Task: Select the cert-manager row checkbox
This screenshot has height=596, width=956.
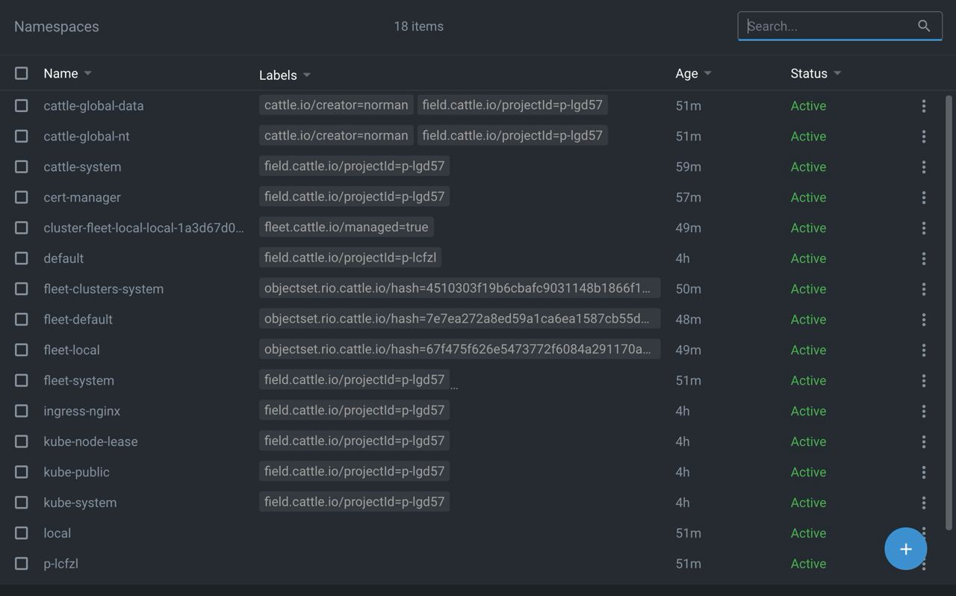Action: tap(22, 198)
